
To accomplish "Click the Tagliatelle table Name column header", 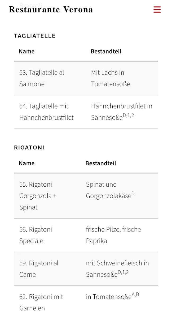I will (x=27, y=51).
